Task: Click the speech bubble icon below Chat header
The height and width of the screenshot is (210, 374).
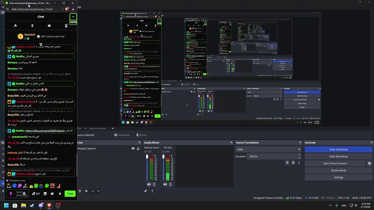Action: tap(49, 26)
